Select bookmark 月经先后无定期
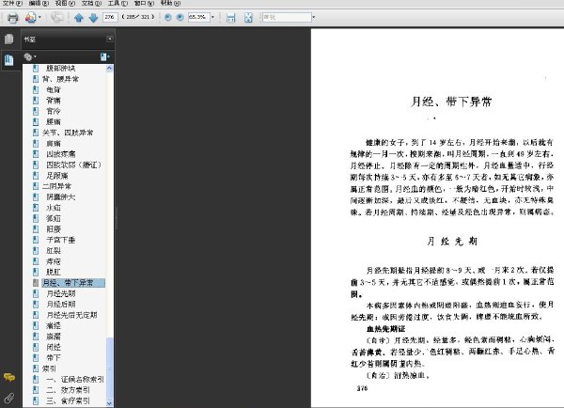 [71, 315]
